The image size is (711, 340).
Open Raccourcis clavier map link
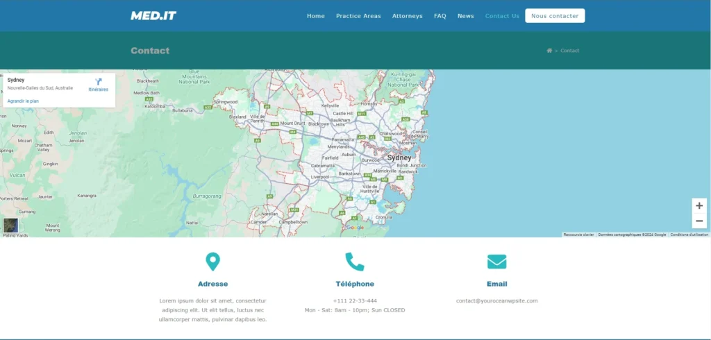[x=578, y=235]
